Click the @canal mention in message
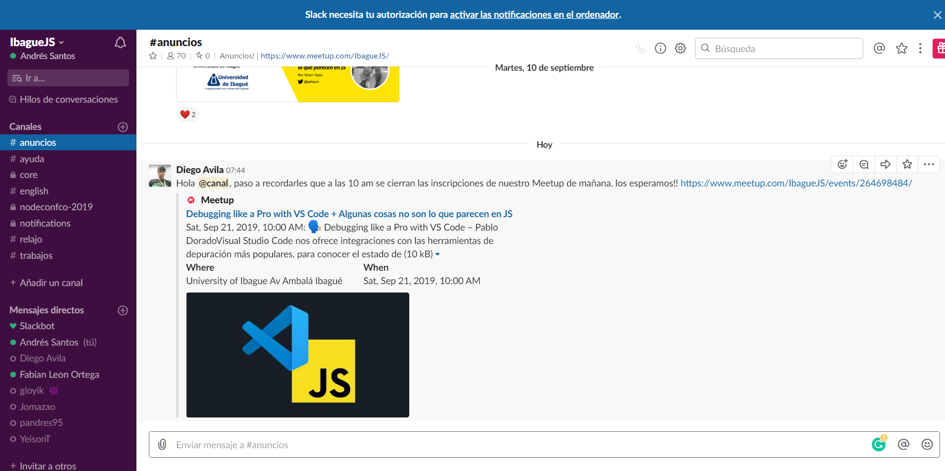 (x=213, y=183)
